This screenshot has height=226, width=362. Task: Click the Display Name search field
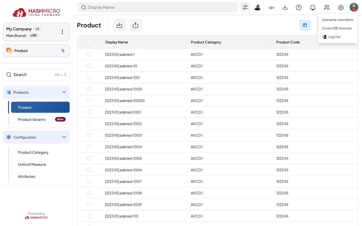[x=157, y=7]
